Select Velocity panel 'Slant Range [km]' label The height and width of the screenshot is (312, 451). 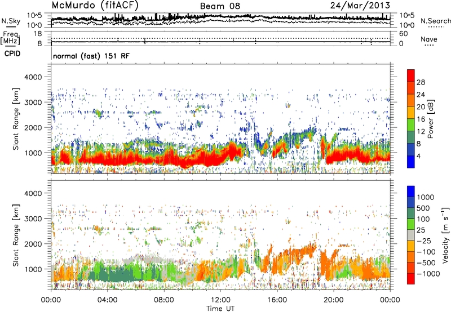(16, 235)
